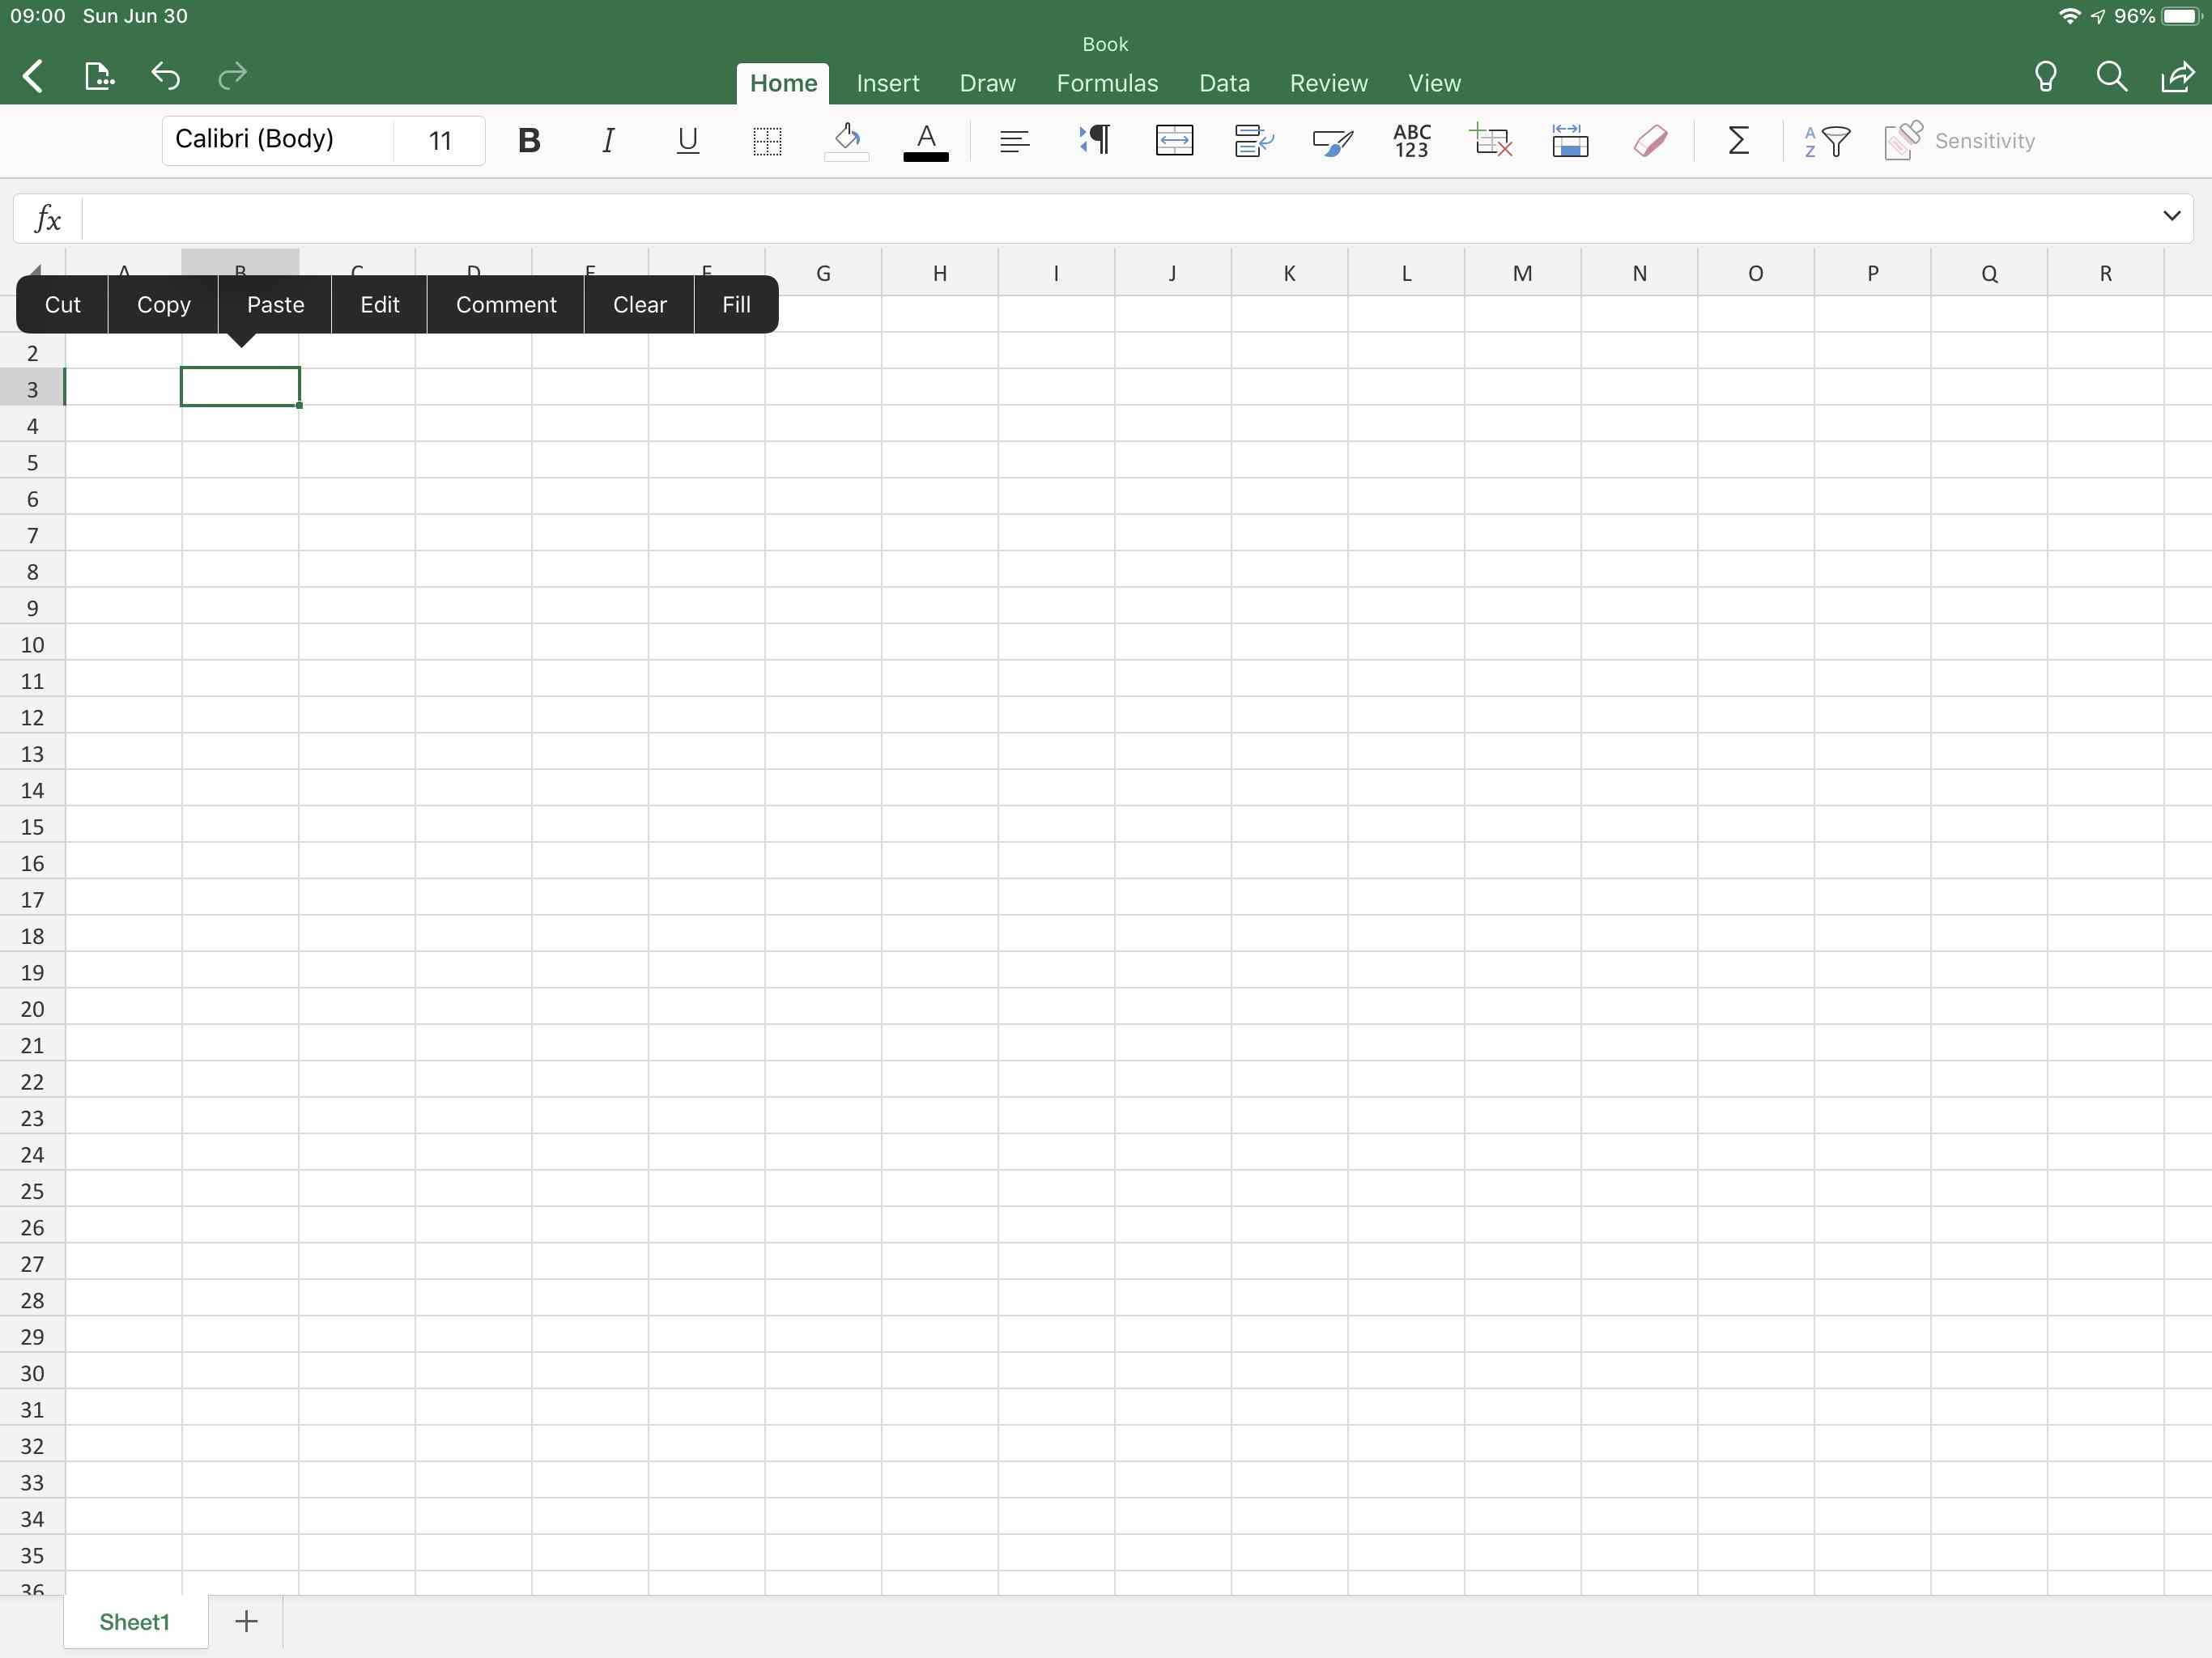Tap the back arrow to close workbook
This screenshot has height=1658, width=2212.
point(33,76)
